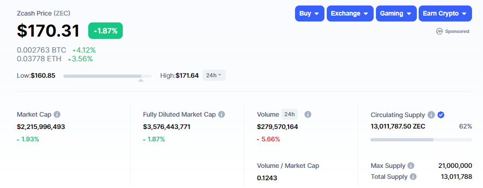Viewport: 483px width, 188px height.
Task: Click the Volume info icon
Action: [x=308, y=114]
